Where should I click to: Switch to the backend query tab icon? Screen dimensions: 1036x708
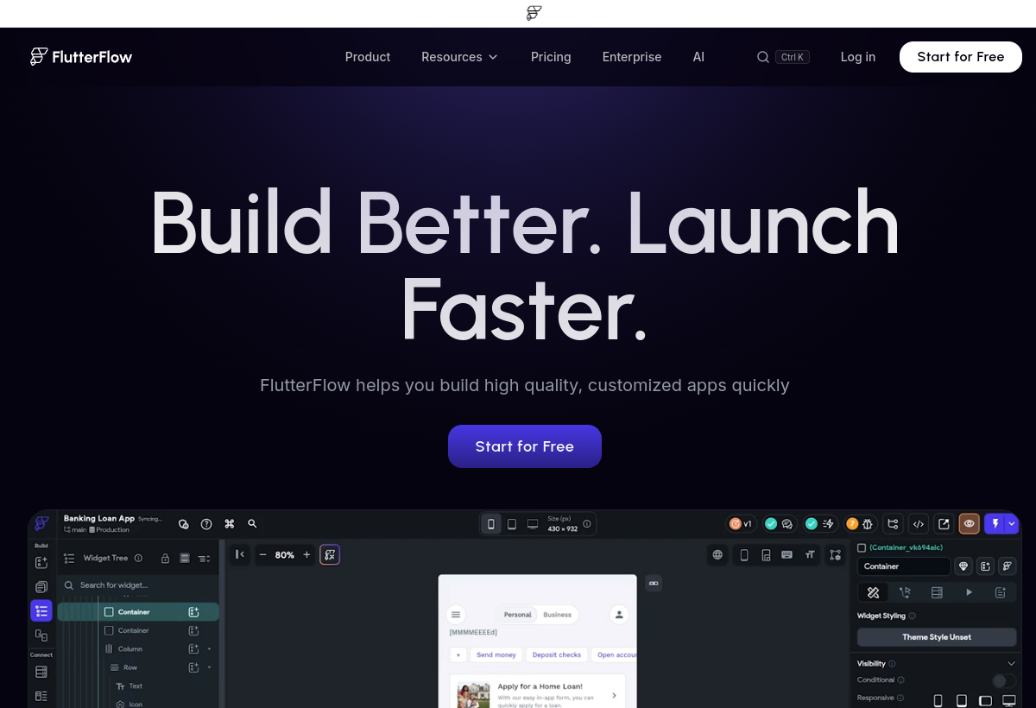(937, 592)
